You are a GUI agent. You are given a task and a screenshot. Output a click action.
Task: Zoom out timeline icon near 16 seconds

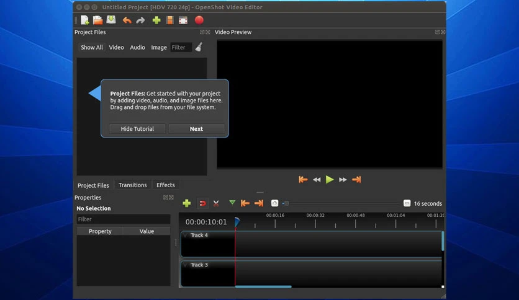click(x=407, y=203)
